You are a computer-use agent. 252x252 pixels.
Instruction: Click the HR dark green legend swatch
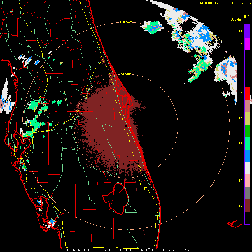(x=247, y=131)
